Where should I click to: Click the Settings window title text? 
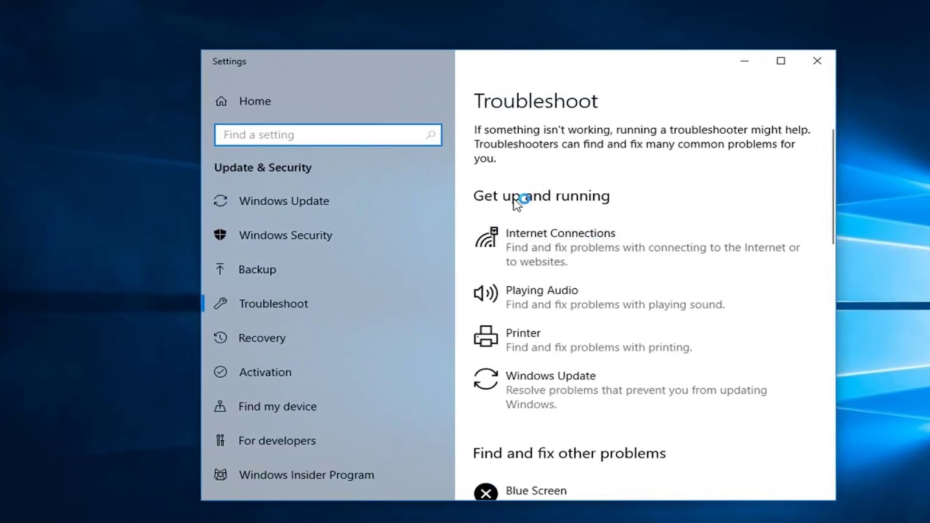pyautogui.click(x=229, y=61)
